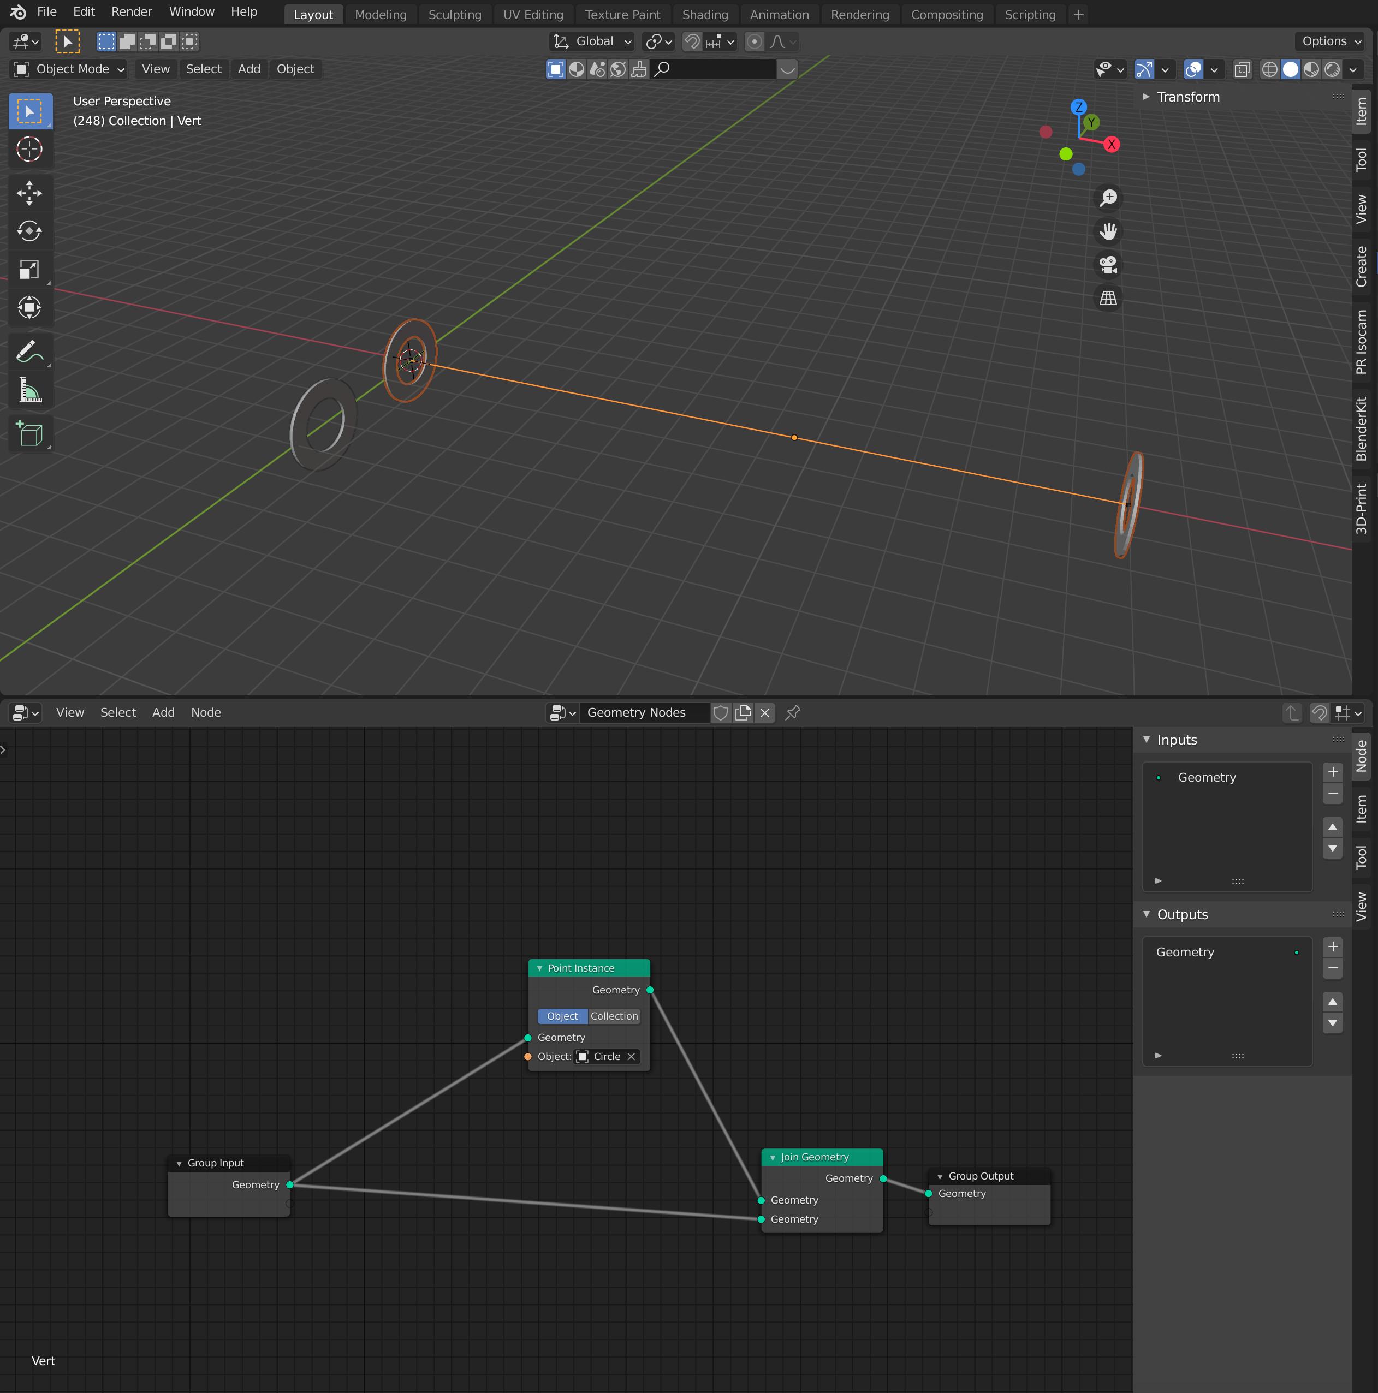Image resolution: width=1378 pixels, height=1393 pixels.
Task: Select the Cursor tool in left toolbar
Action: point(29,149)
